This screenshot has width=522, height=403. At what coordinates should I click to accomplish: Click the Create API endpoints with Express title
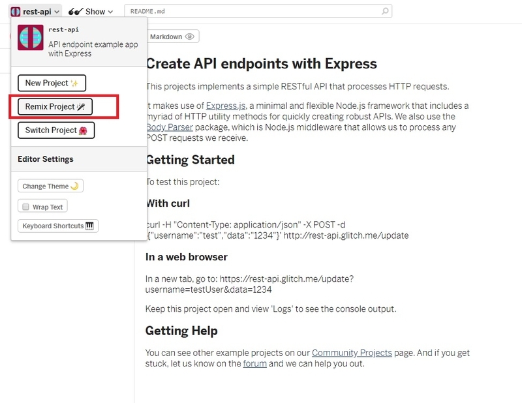262,63
